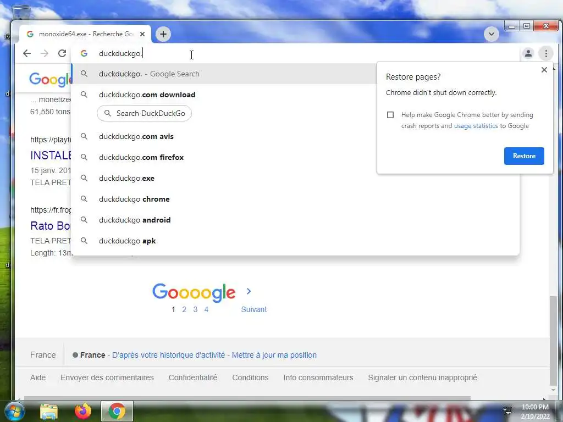Open Windows Explorer from the taskbar

[49, 412]
